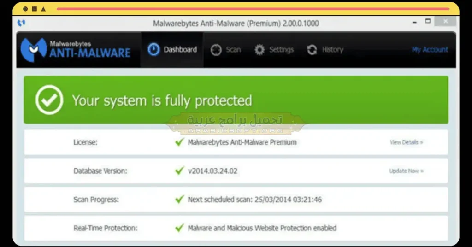The image size is (472, 247).
Task: Click the "Database Version:" label
Action: [x=100, y=171]
